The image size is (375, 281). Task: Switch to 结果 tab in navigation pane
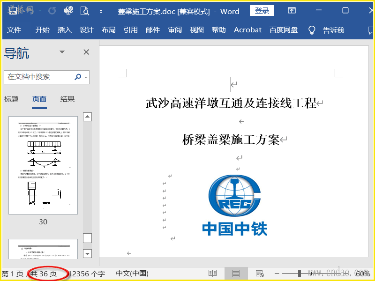(x=67, y=99)
